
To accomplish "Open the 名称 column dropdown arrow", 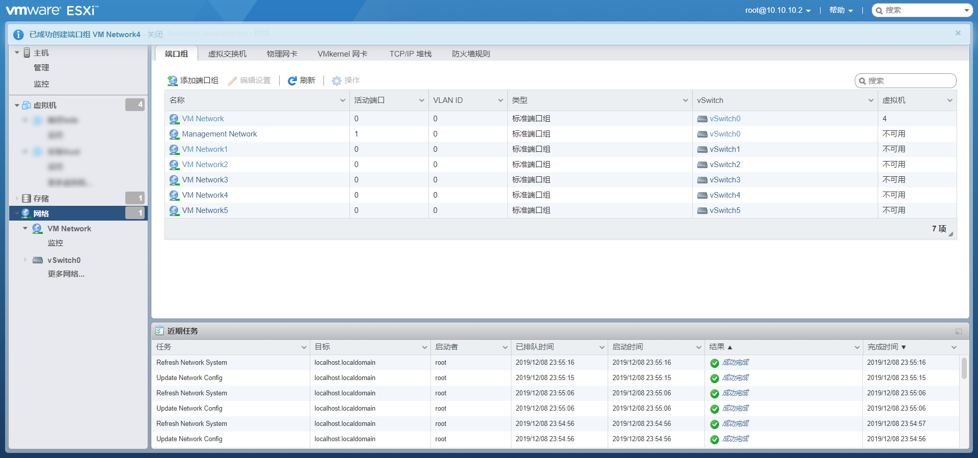I will (x=343, y=100).
